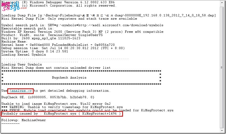Click the 5839o.com watermark logo
226x134 pixels.
[14, 7]
